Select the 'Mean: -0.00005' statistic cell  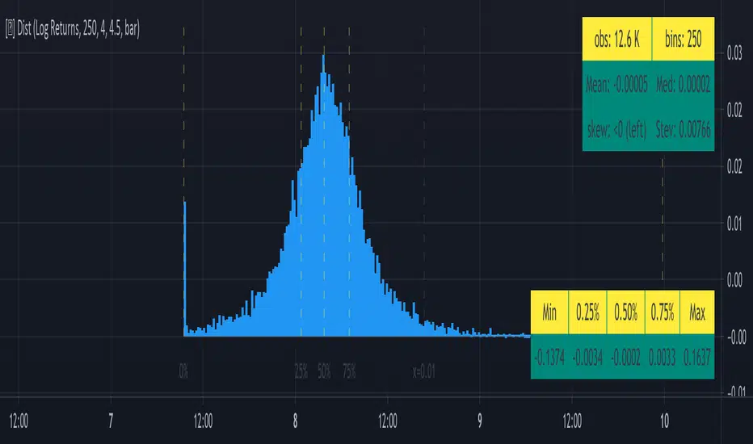point(617,85)
